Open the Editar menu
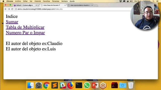This screenshot has width=161, height=90. click(25, 1)
